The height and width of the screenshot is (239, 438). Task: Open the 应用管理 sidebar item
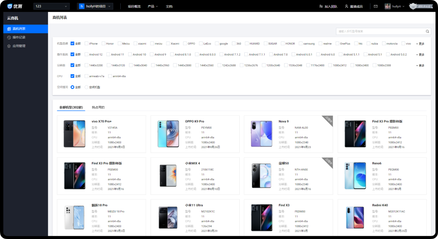[x=26, y=46]
